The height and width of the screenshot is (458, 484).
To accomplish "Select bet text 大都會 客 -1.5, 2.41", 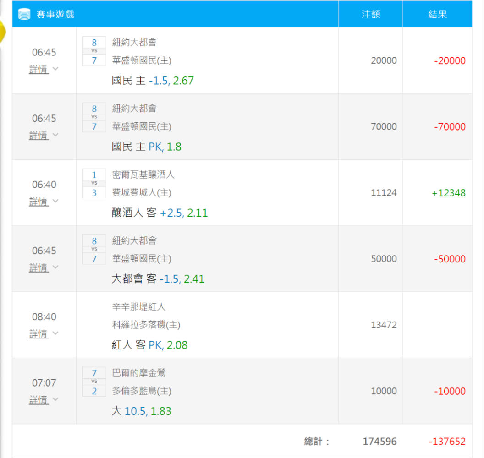I will coord(158,279).
